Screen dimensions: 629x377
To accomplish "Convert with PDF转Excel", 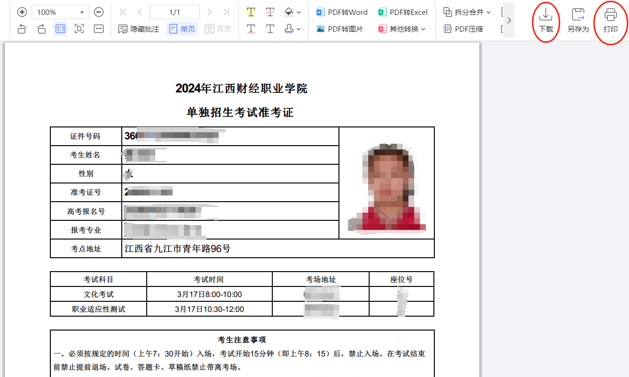I will (403, 12).
